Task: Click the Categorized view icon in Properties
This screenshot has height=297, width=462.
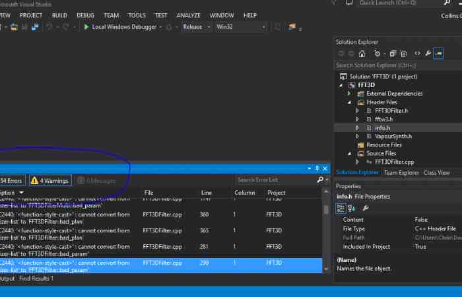Action: pos(341,209)
